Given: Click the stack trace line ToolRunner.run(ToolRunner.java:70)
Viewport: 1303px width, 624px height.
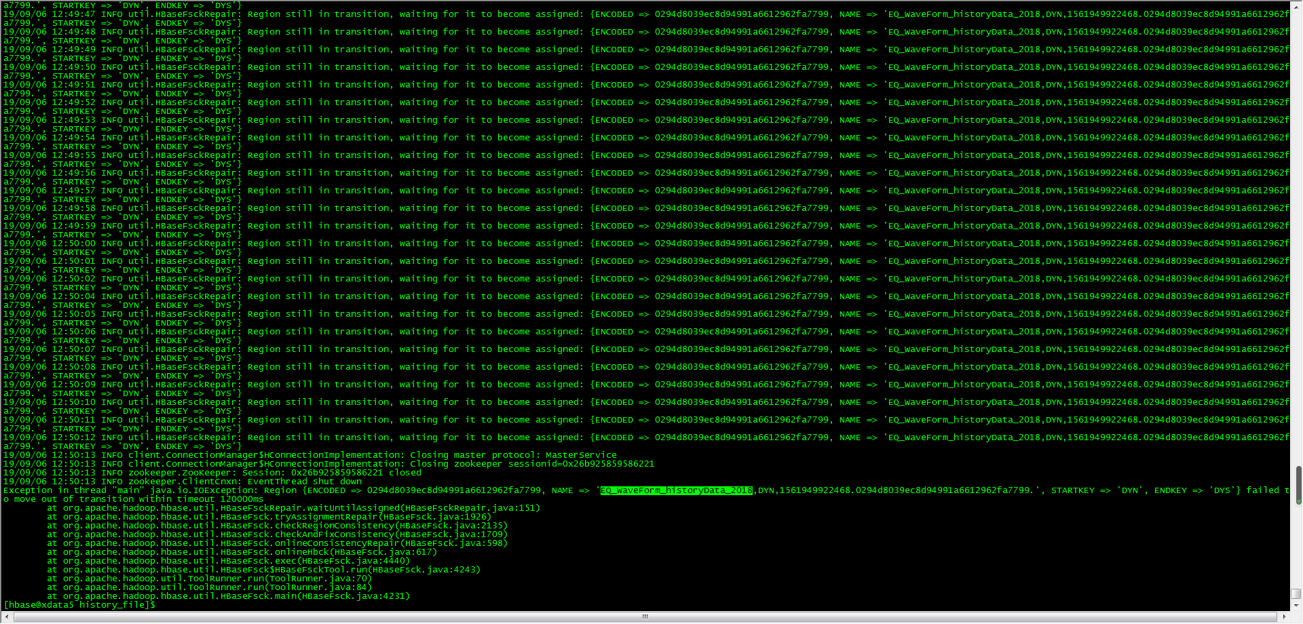Looking at the screenshot, I should point(209,579).
